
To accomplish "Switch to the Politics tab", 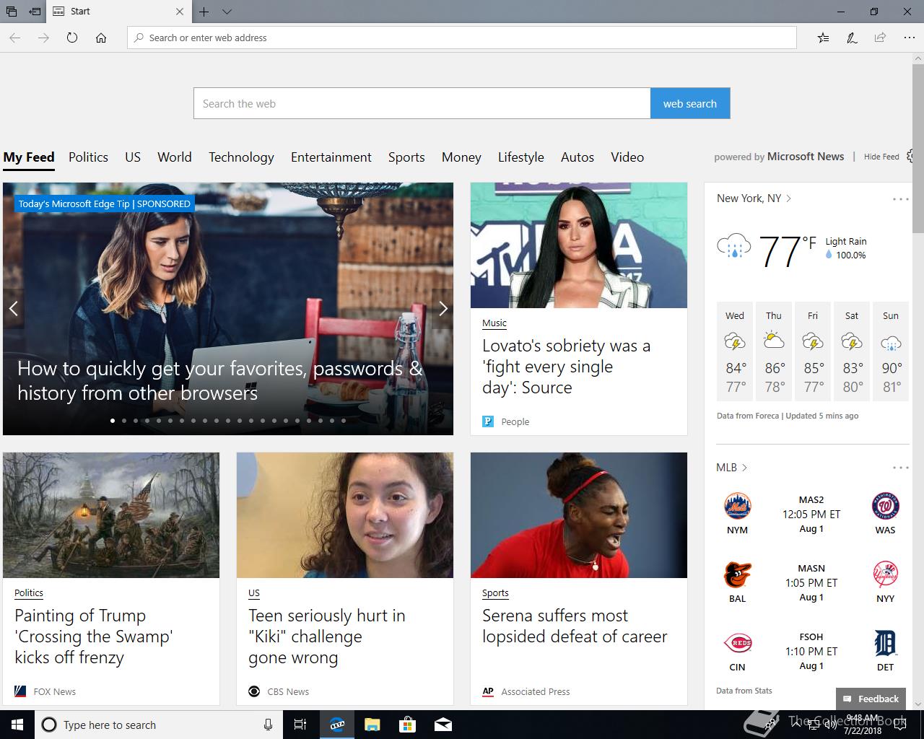I will [x=88, y=157].
